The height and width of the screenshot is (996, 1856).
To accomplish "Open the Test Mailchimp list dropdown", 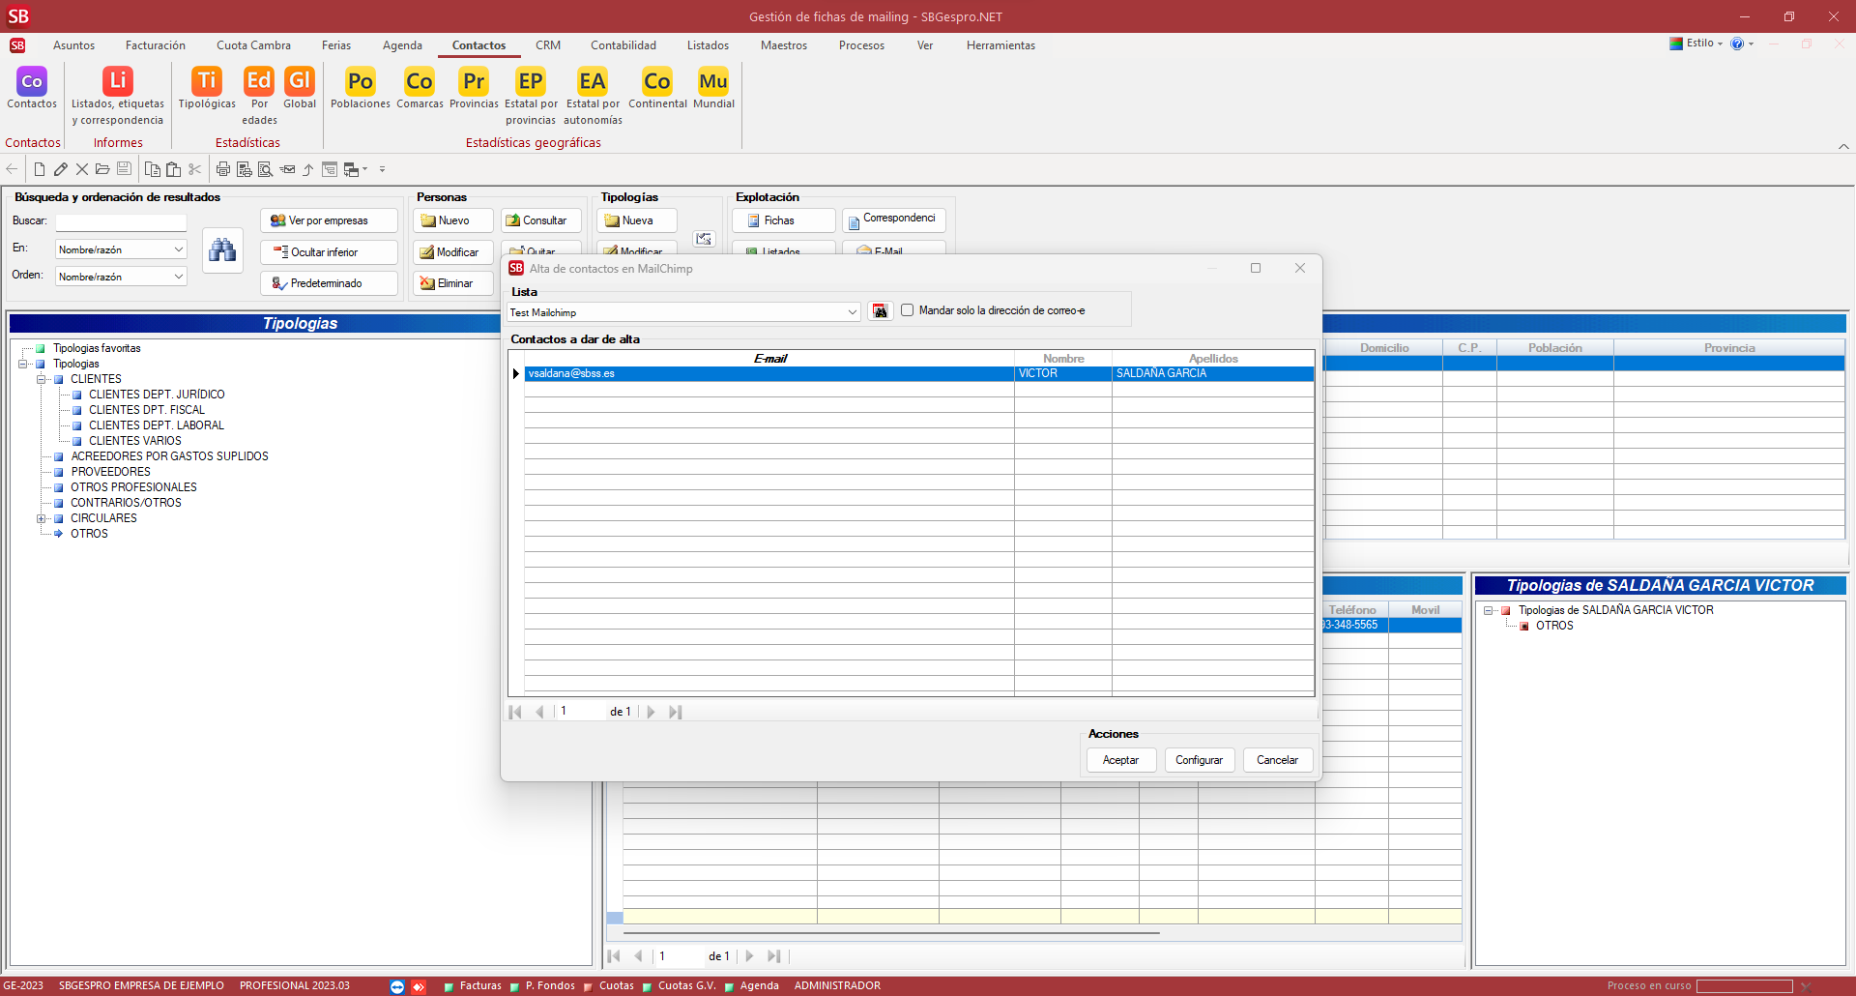I will (x=852, y=312).
